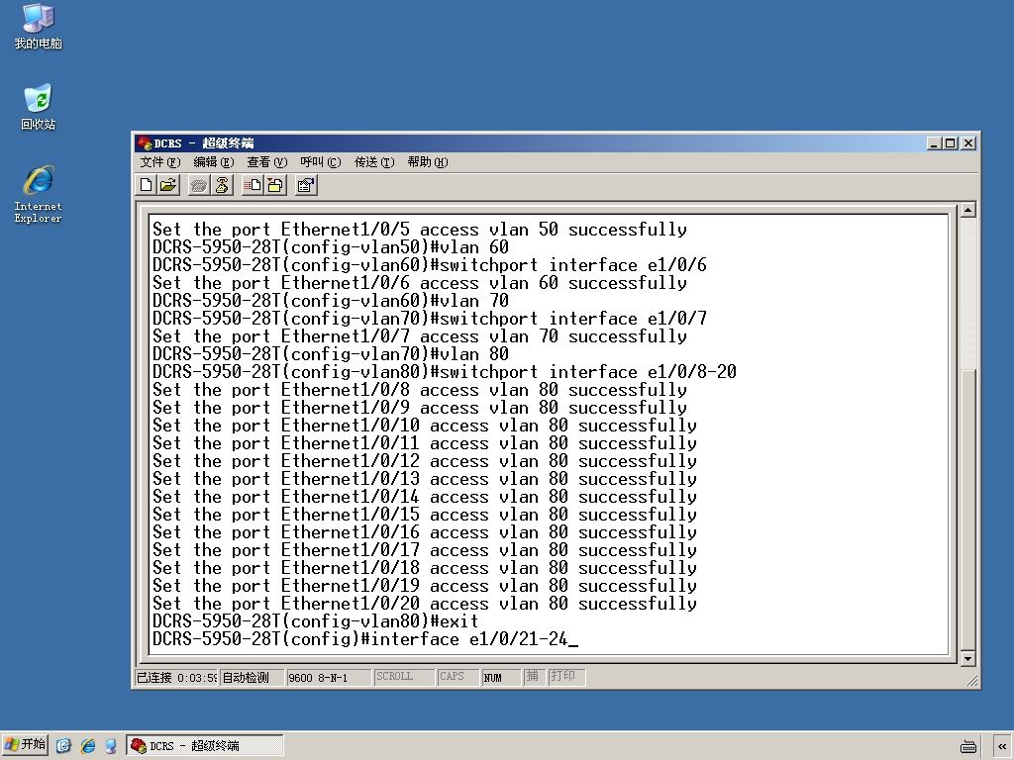Click the 回收站 recycle bin icon

[x=39, y=107]
